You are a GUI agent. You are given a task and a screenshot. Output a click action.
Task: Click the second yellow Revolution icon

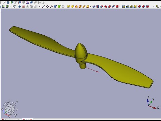point(72,6)
